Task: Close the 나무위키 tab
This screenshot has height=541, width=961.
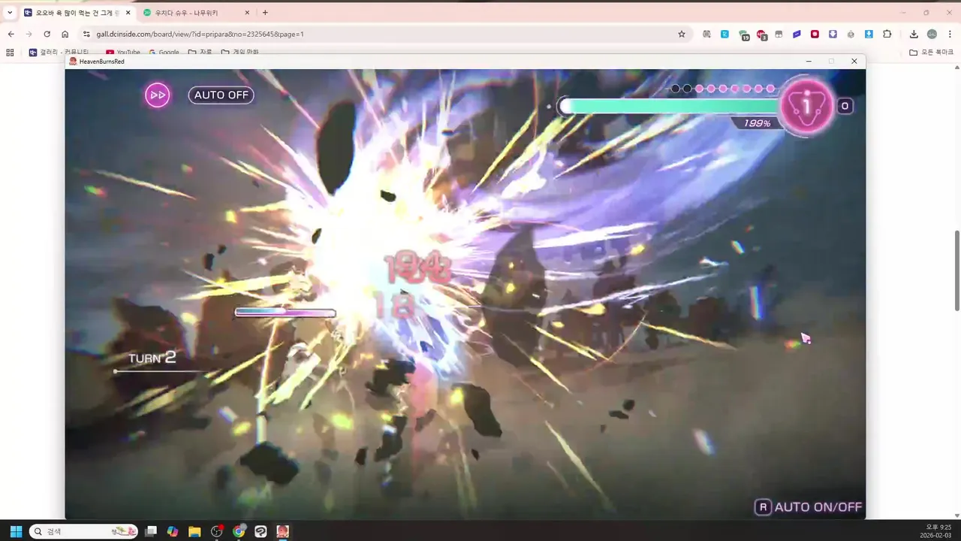Action: (247, 13)
